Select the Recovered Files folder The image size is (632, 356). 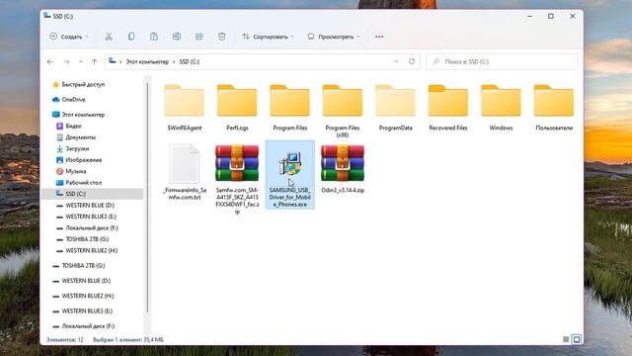tap(448, 108)
